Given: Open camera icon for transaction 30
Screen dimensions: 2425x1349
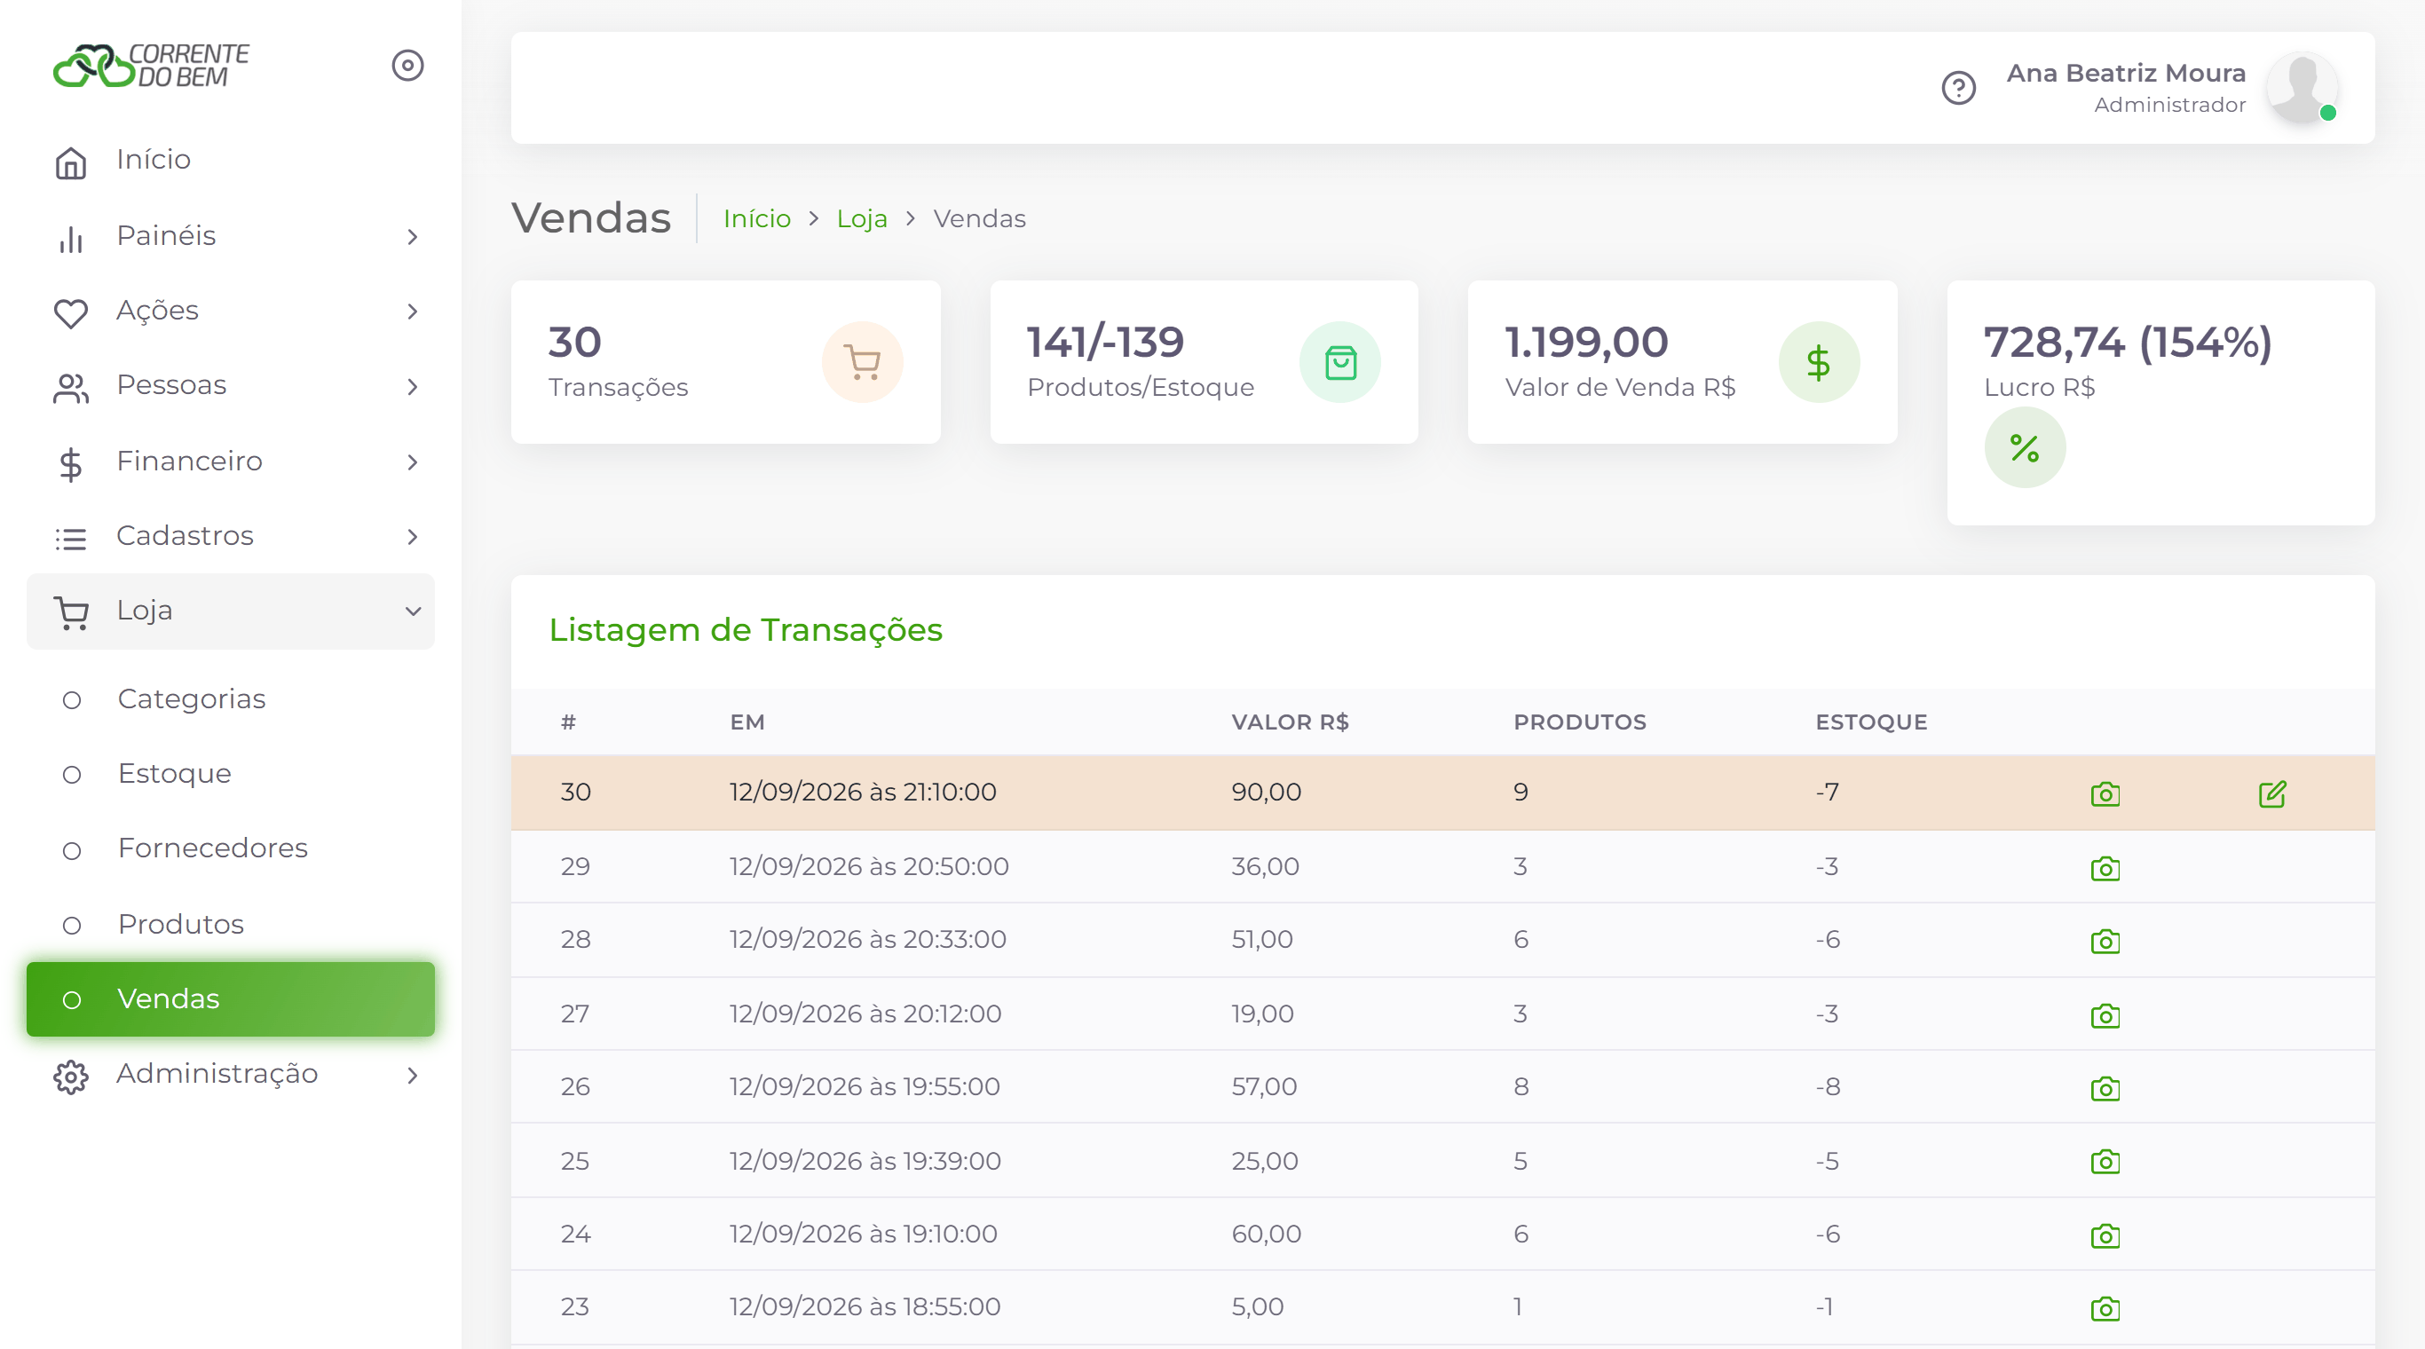Looking at the screenshot, I should [2105, 793].
